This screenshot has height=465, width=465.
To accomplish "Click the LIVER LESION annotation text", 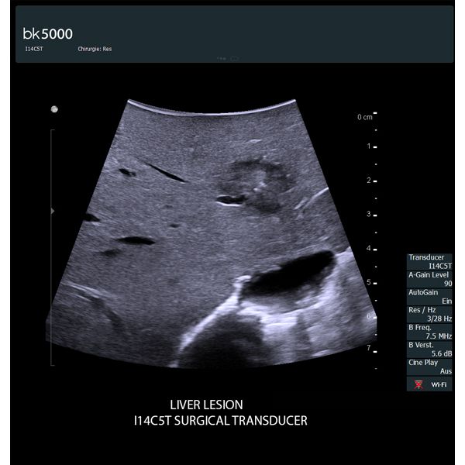I will [206, 405].
